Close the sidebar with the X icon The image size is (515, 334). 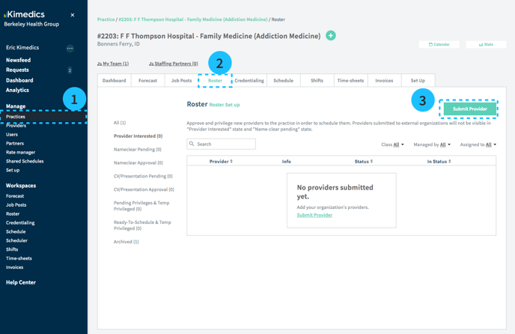click(x=73, y=15)
